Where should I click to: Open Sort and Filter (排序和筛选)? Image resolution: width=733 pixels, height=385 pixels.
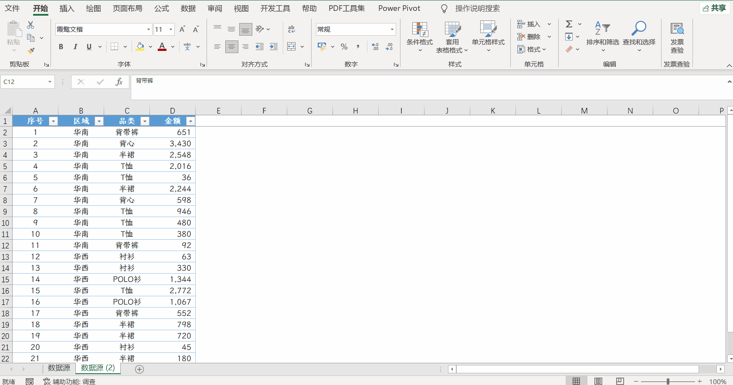603,37
